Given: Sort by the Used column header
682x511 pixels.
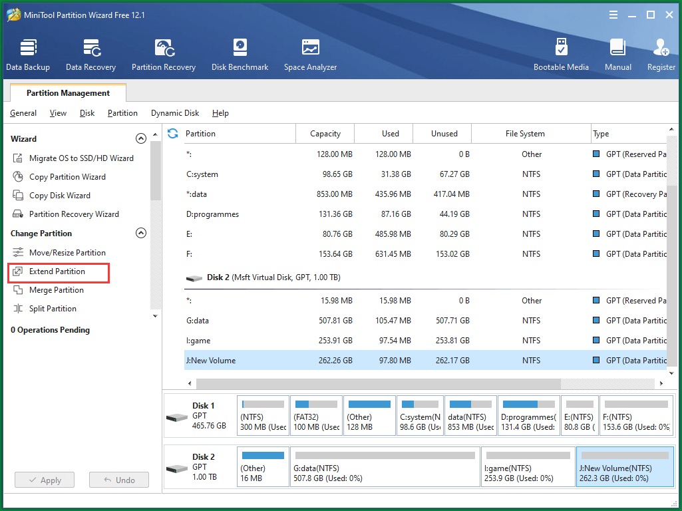Looking at the screenshot, I should click(384, 134).
